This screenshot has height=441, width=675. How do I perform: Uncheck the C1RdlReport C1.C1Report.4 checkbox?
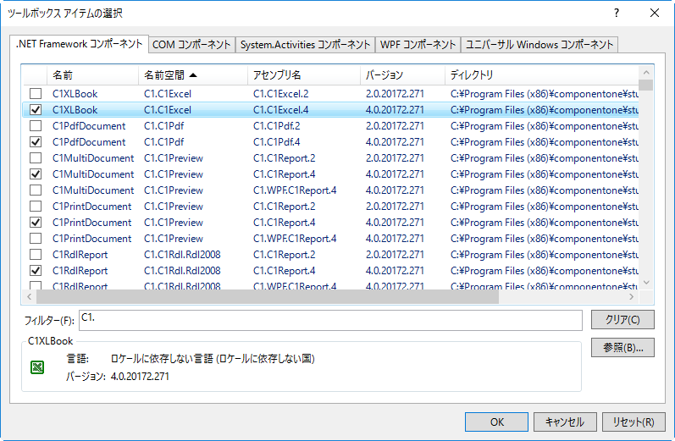click(36, 270)
